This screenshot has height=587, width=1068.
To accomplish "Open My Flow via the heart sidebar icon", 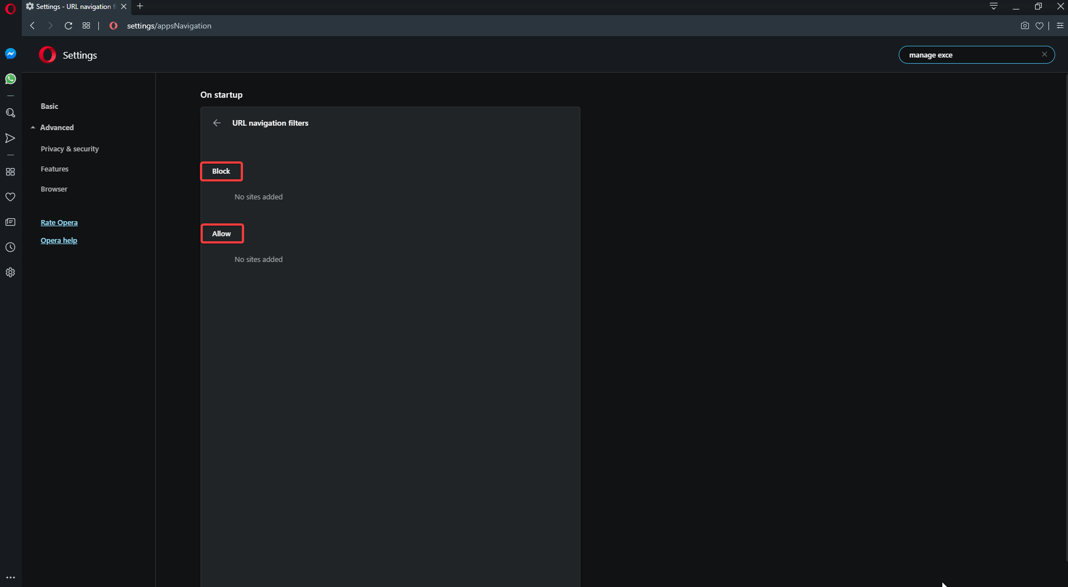I will [x=10, y=197].
